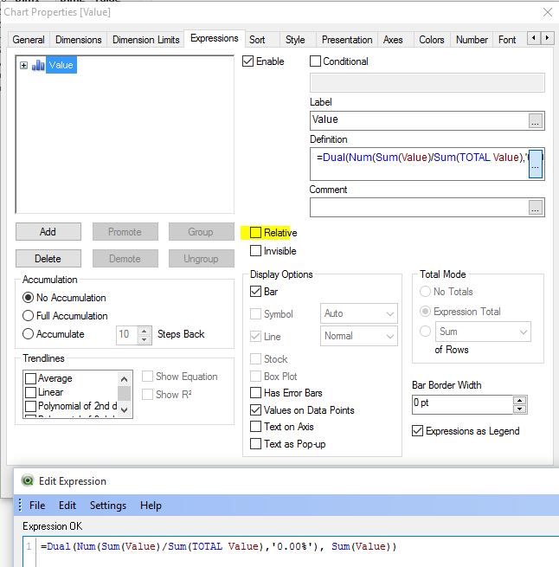Viewport: 559px width, 567px height.
Task: Expand the Value expression tree node
Action: (24, 66)
